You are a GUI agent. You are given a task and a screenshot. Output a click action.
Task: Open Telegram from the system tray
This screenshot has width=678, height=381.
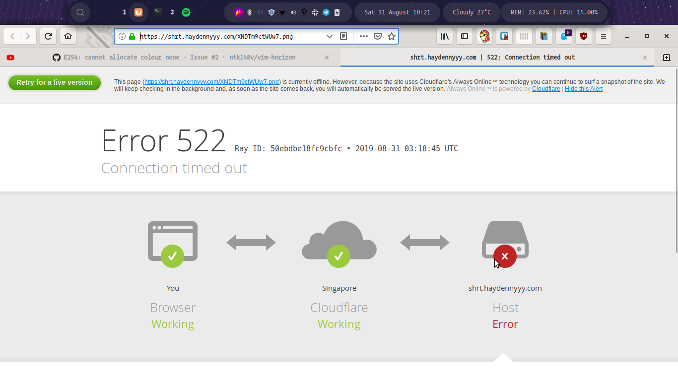tap(326, 12)
